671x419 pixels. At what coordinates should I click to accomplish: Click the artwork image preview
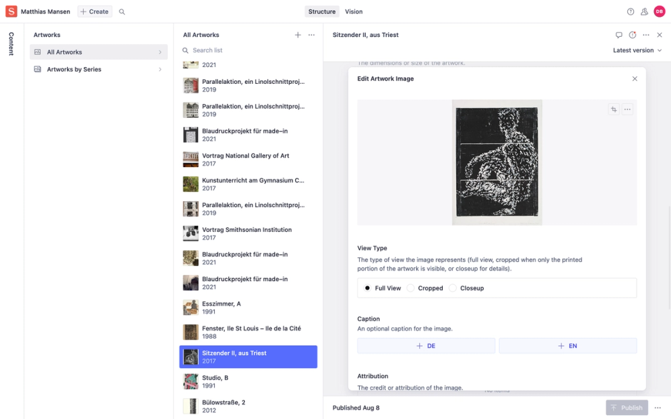click(x=497, y=162)
